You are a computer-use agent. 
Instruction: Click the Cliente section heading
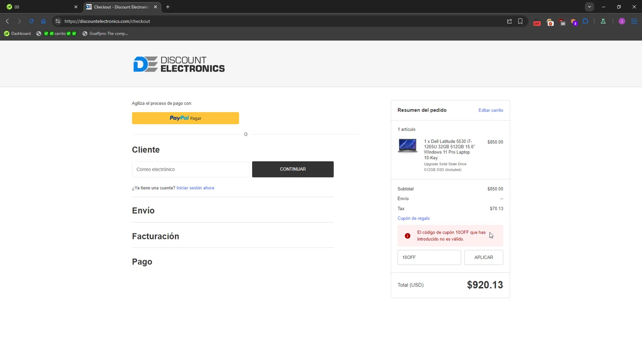coord(146,150)
